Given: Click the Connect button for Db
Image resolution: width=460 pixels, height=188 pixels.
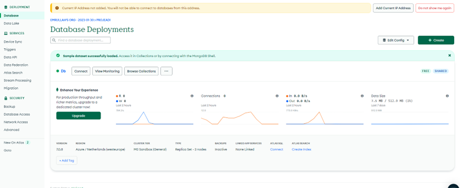Looking at the screenshot, I should (81, 71).
